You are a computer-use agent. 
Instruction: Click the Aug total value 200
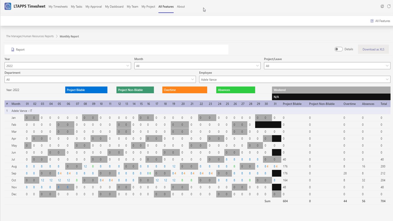[383, 166]
